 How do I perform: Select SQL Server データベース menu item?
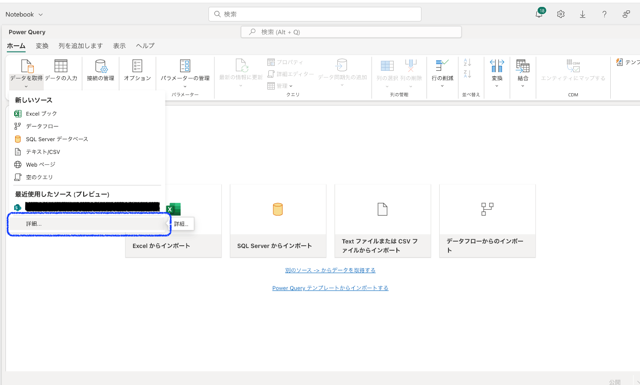click(87, 139)
